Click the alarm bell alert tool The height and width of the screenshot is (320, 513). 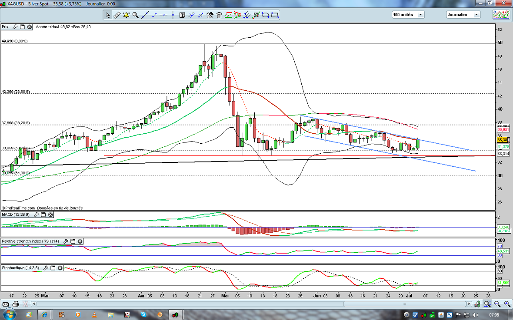(x=126, y=15)
